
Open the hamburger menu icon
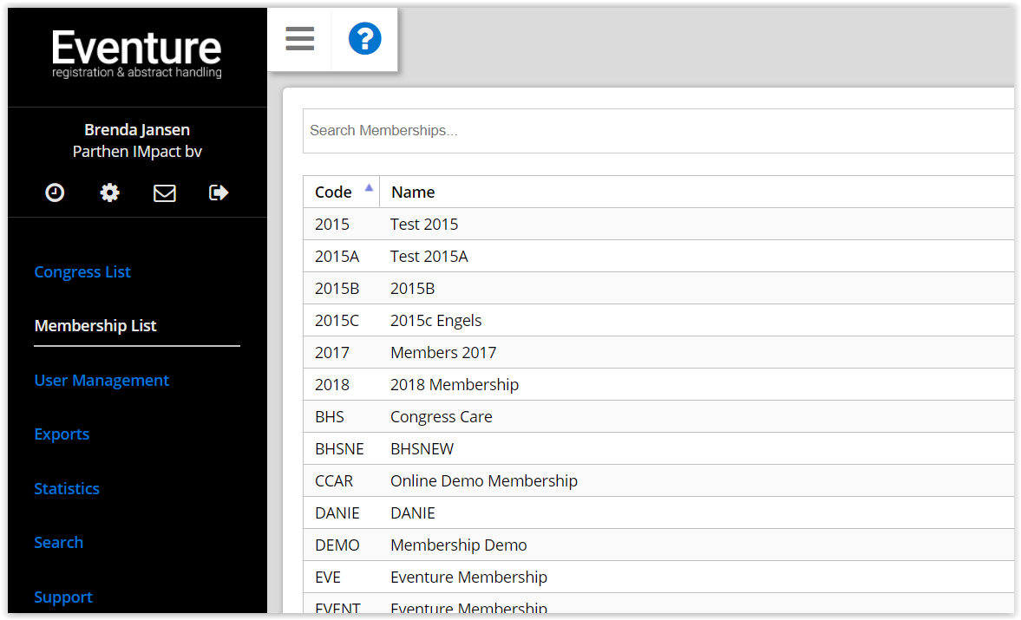pos(299,39)
